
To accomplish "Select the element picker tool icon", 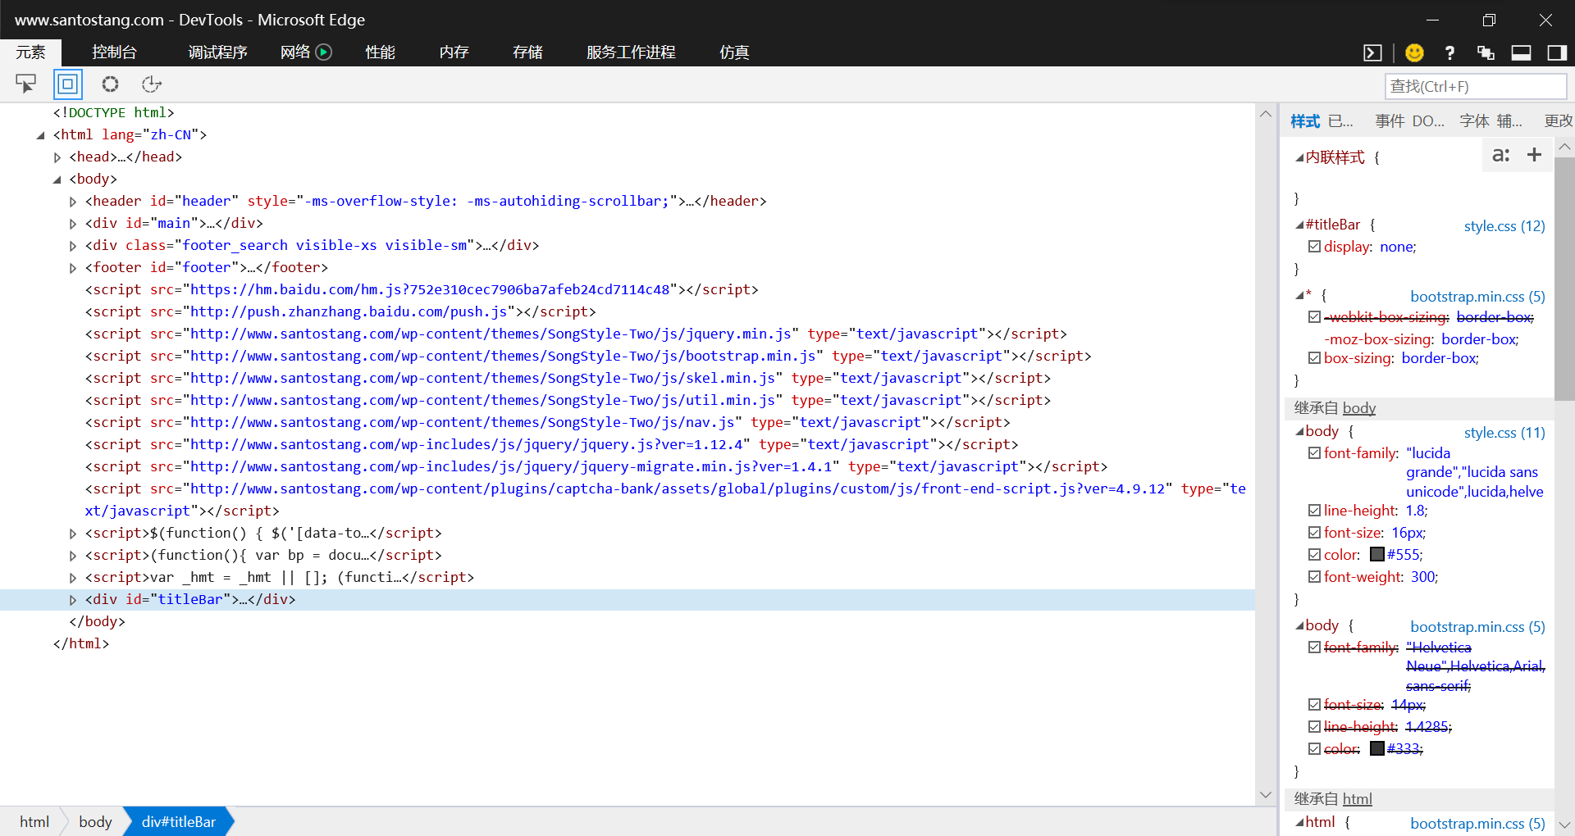I will [26, 84].
